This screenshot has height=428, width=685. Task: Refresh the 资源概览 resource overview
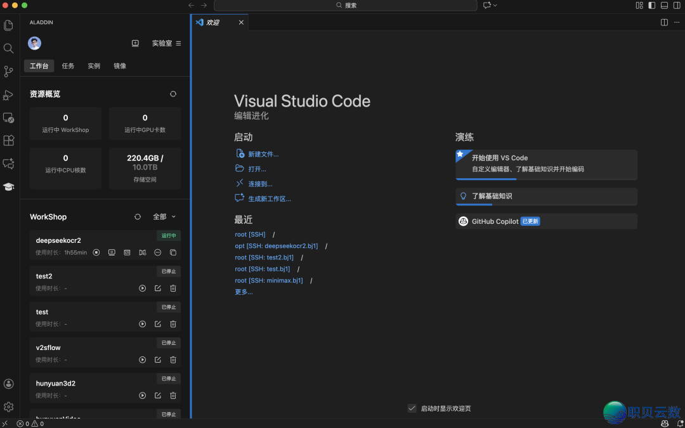pyautogui.click(x=173, y=94)
